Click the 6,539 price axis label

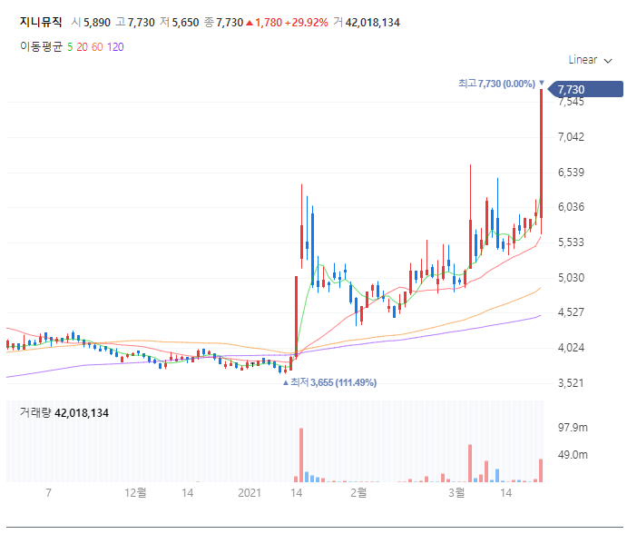point(571,173)
